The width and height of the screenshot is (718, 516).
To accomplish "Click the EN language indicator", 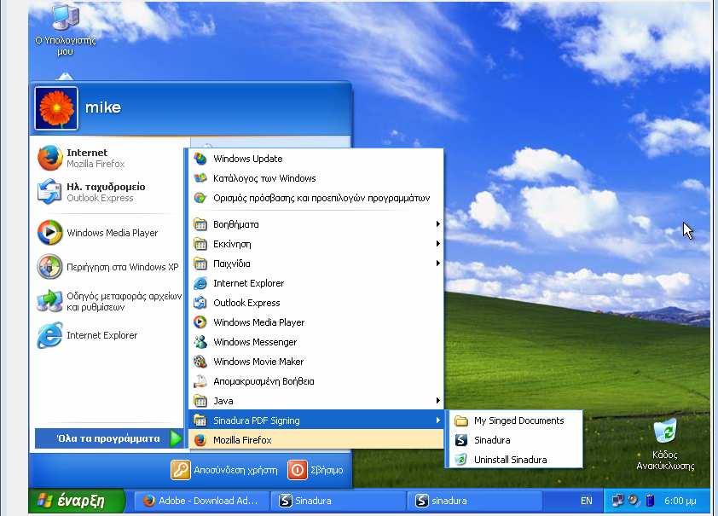I will pos(586,501).
